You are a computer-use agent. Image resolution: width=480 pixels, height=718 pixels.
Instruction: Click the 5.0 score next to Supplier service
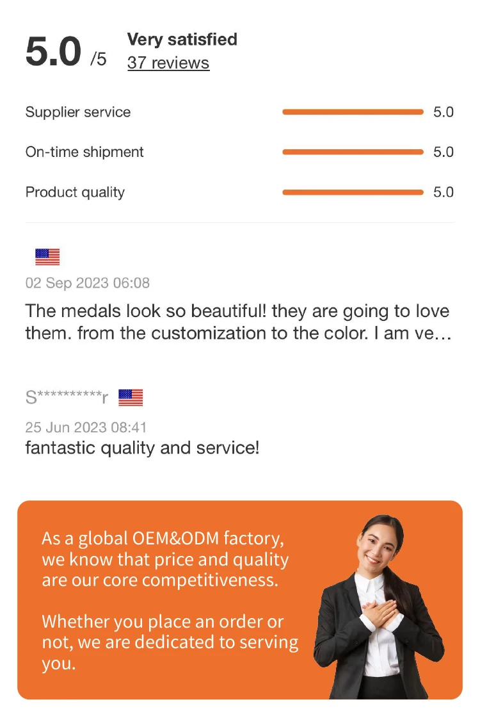point(443,112)
